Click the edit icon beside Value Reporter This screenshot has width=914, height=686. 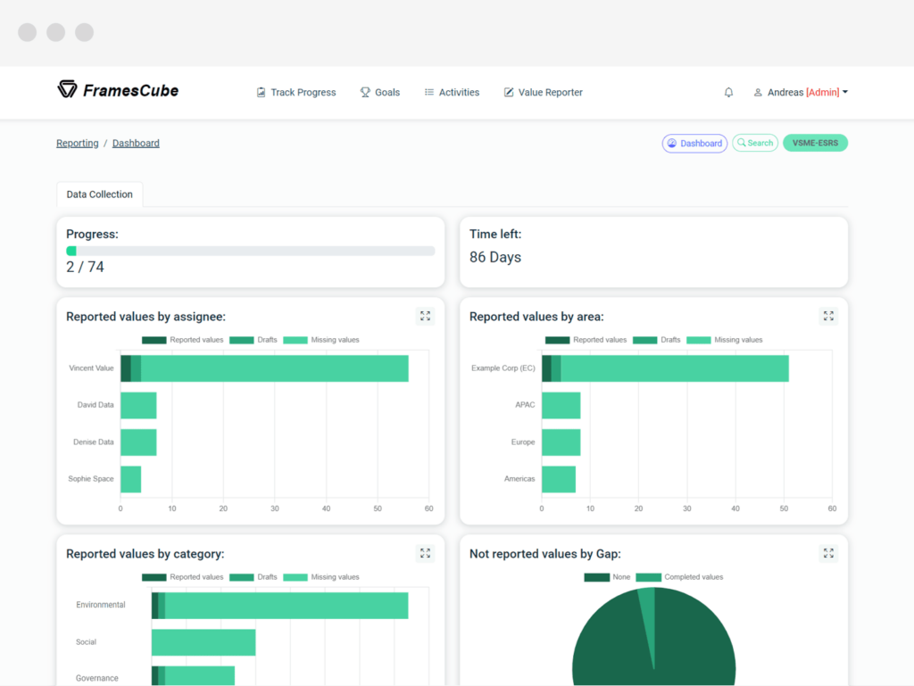tap(508, 92)
